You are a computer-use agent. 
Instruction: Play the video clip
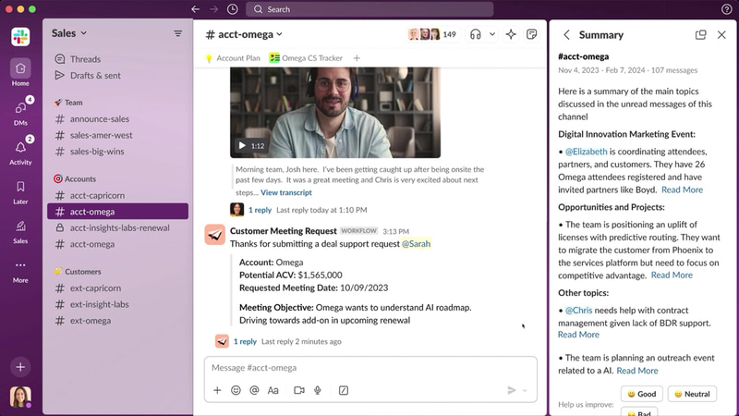pyautogui.click(x=242, y=145)
